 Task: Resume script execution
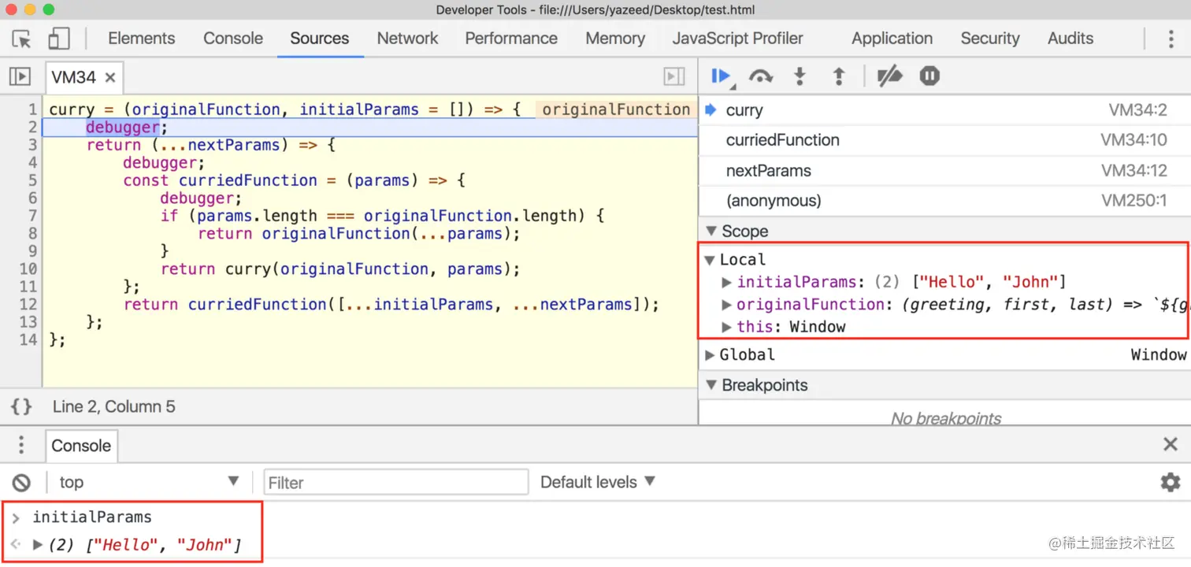coord(720,76)
